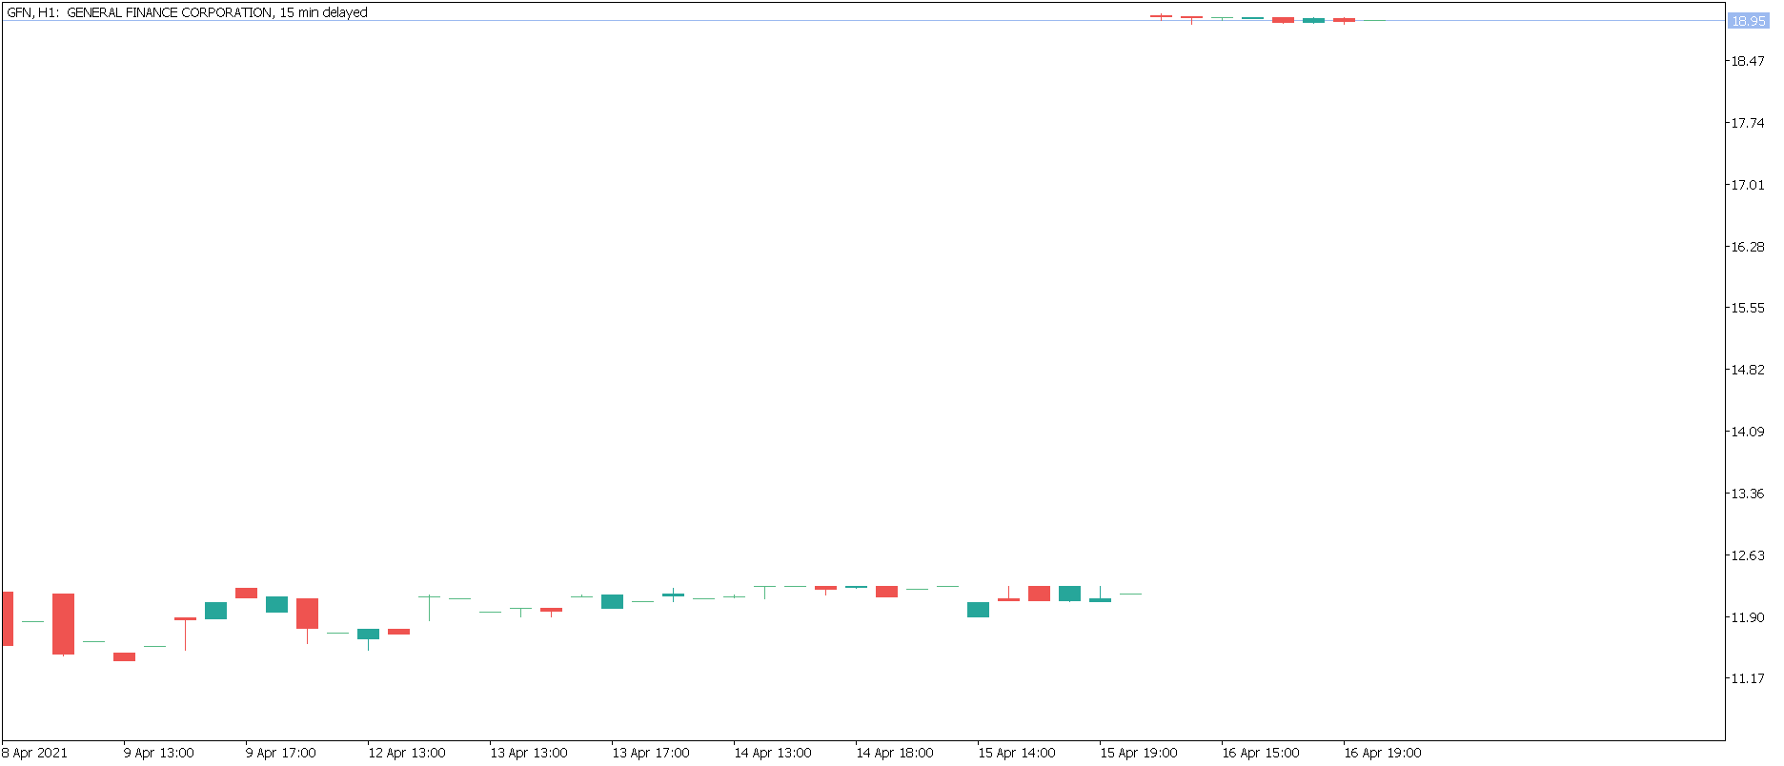1784x766 pixels.
Task: Select the 15 Apr 19:00 time label
Action: tap(1138, 753)
